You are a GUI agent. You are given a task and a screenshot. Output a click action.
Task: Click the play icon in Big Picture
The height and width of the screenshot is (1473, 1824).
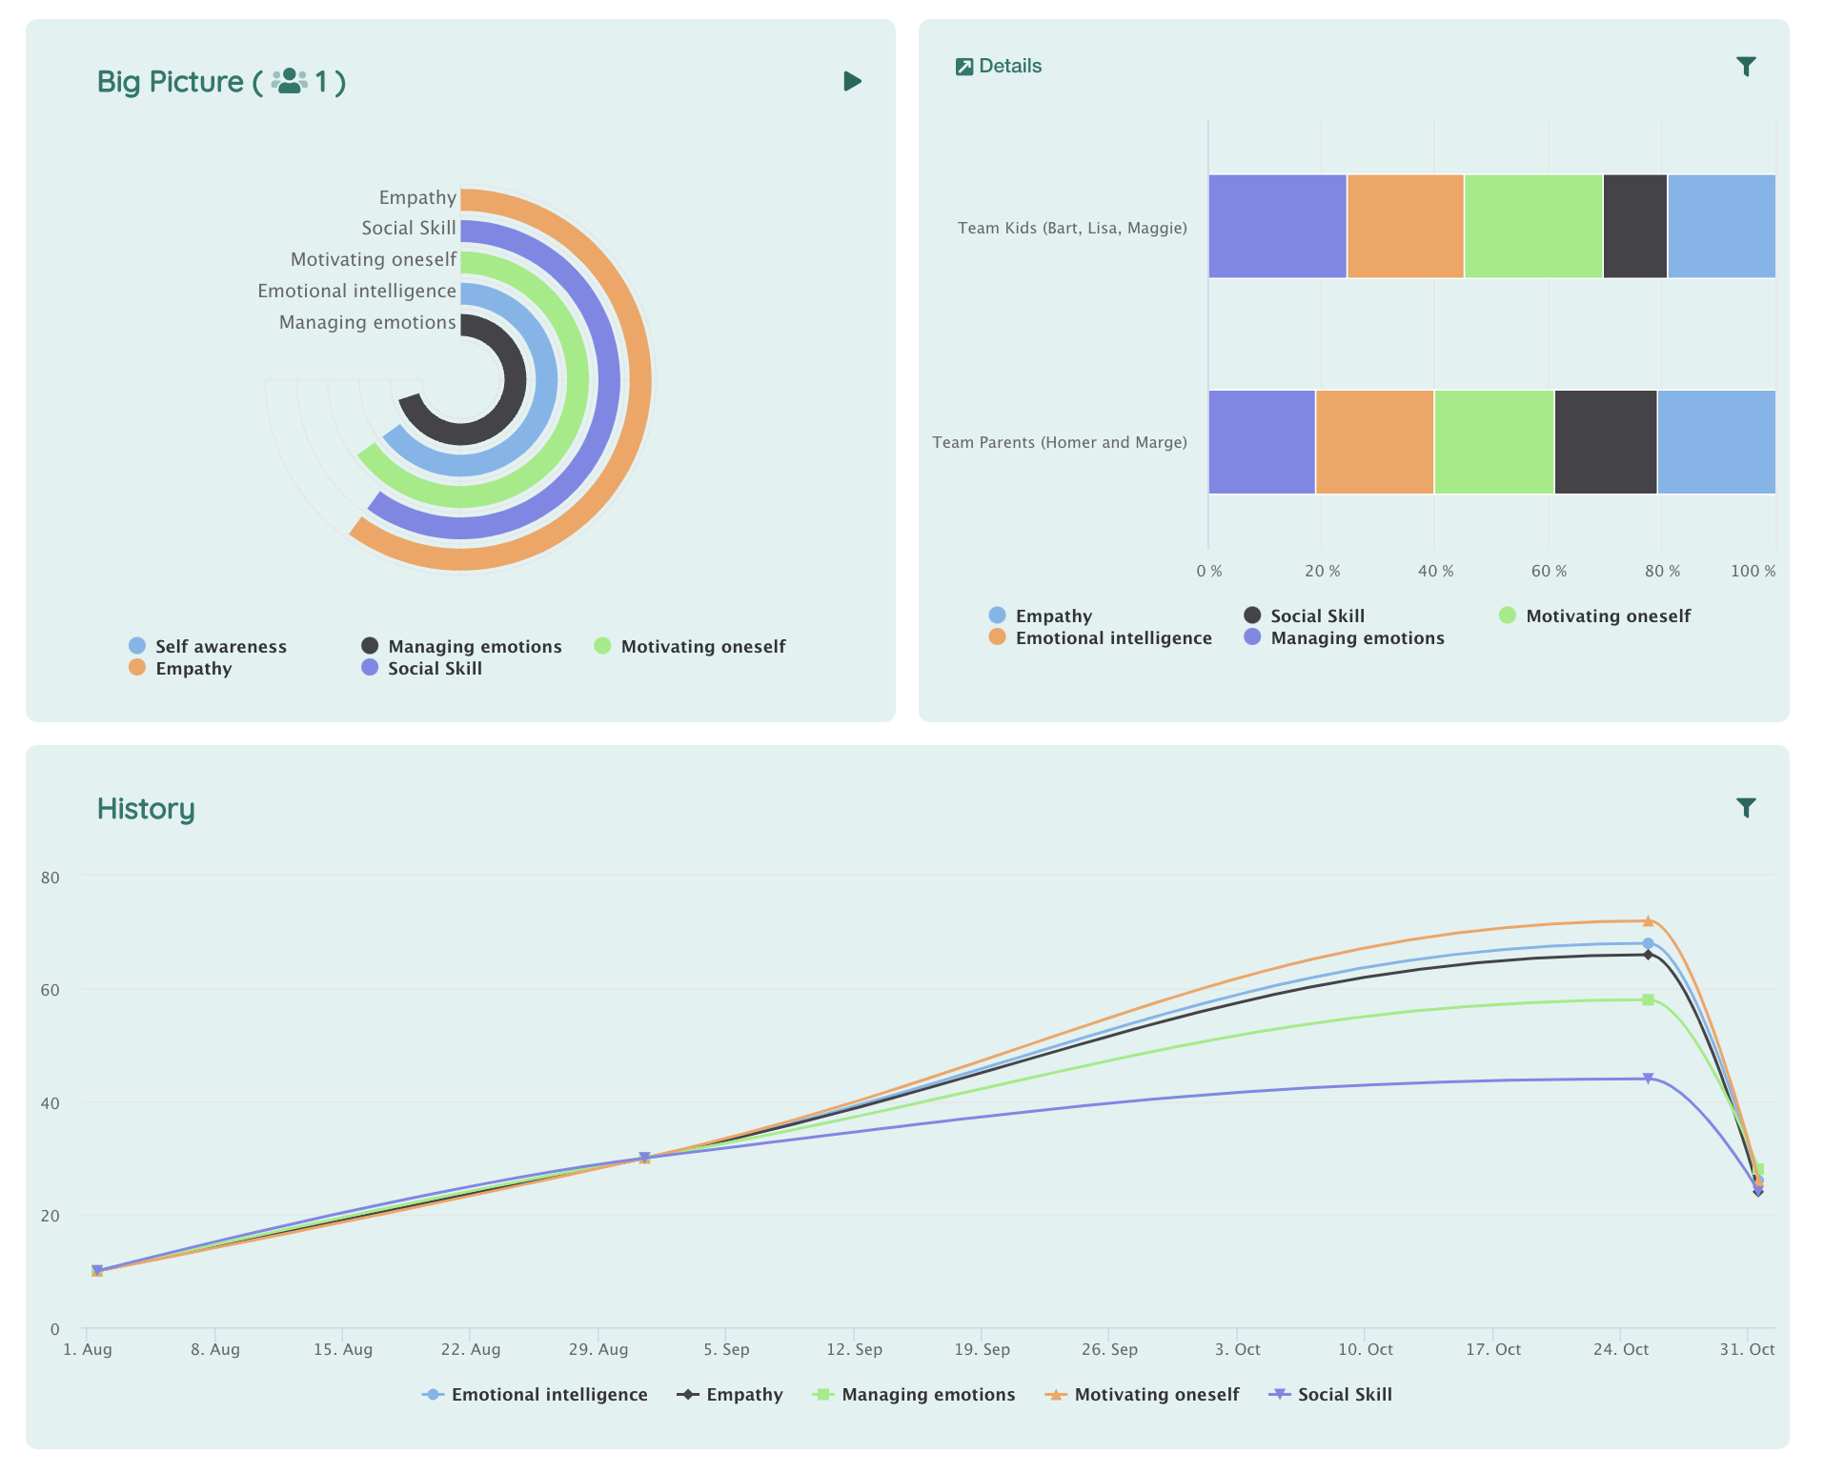[852, 81]
